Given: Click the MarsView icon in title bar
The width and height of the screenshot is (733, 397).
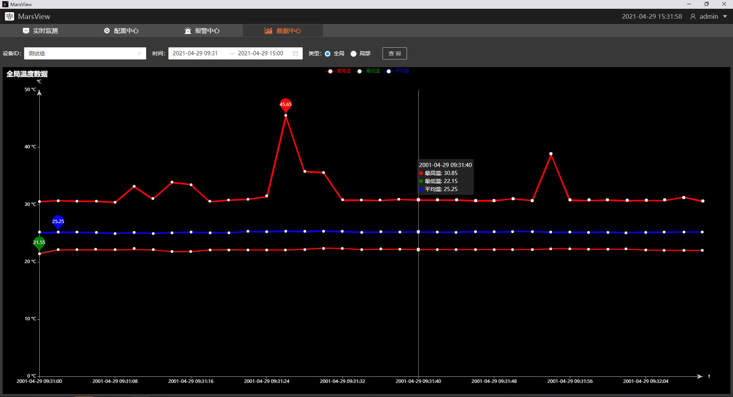Looking at the screenshot, I should 5,4.
